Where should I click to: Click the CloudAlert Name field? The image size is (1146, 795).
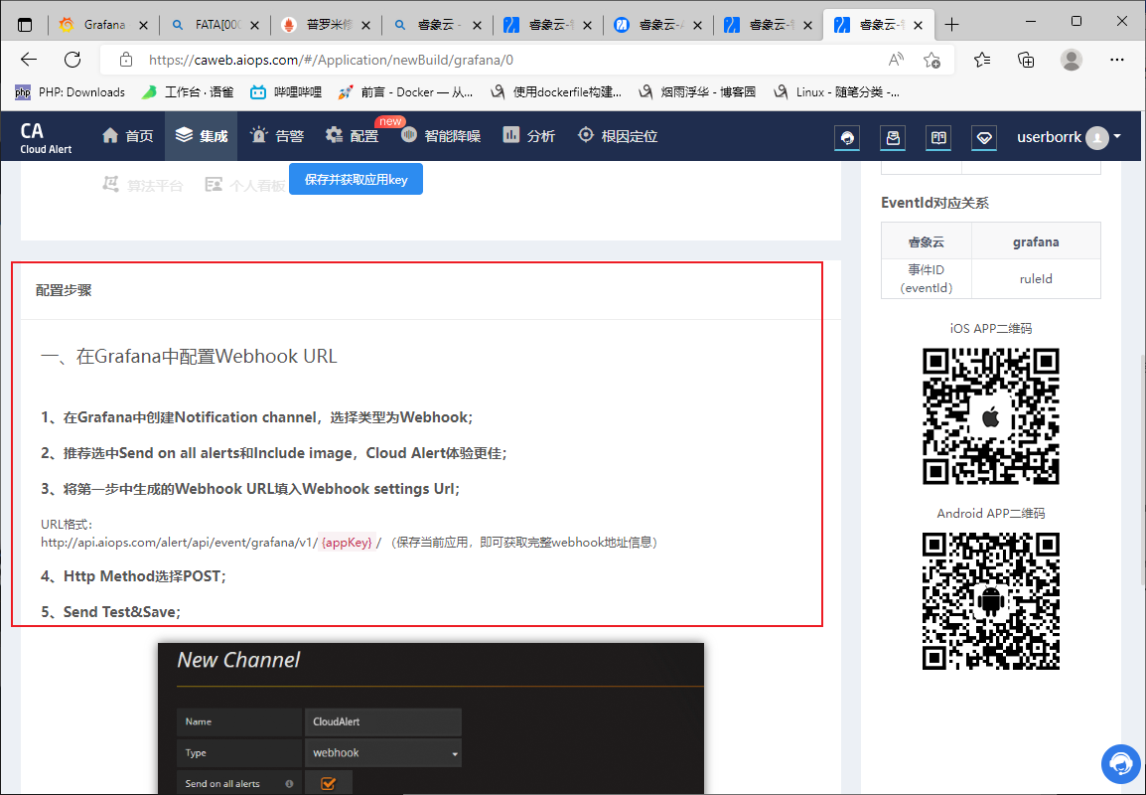coord(383,721)
